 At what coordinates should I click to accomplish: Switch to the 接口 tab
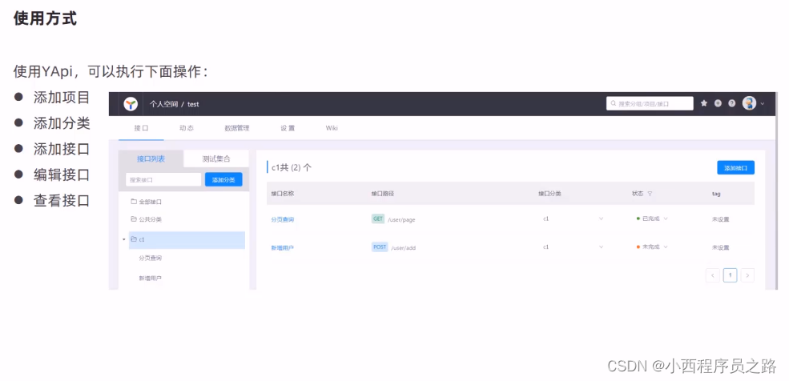point(142,128)
